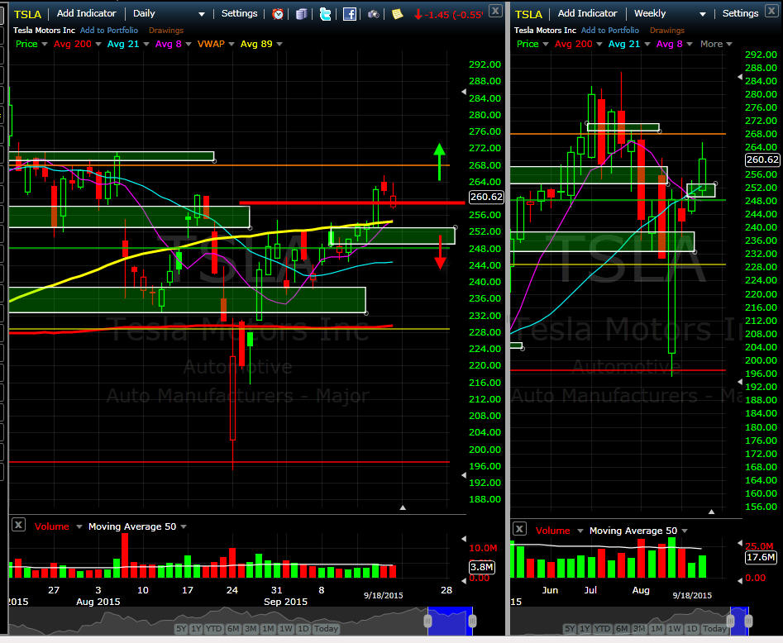Remove the Volume pane in Weekly chart

519,529
